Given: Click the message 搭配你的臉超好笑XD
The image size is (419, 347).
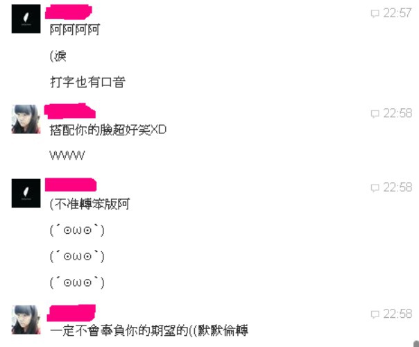Looking at the screenshot, I should (x=108, y=130).
